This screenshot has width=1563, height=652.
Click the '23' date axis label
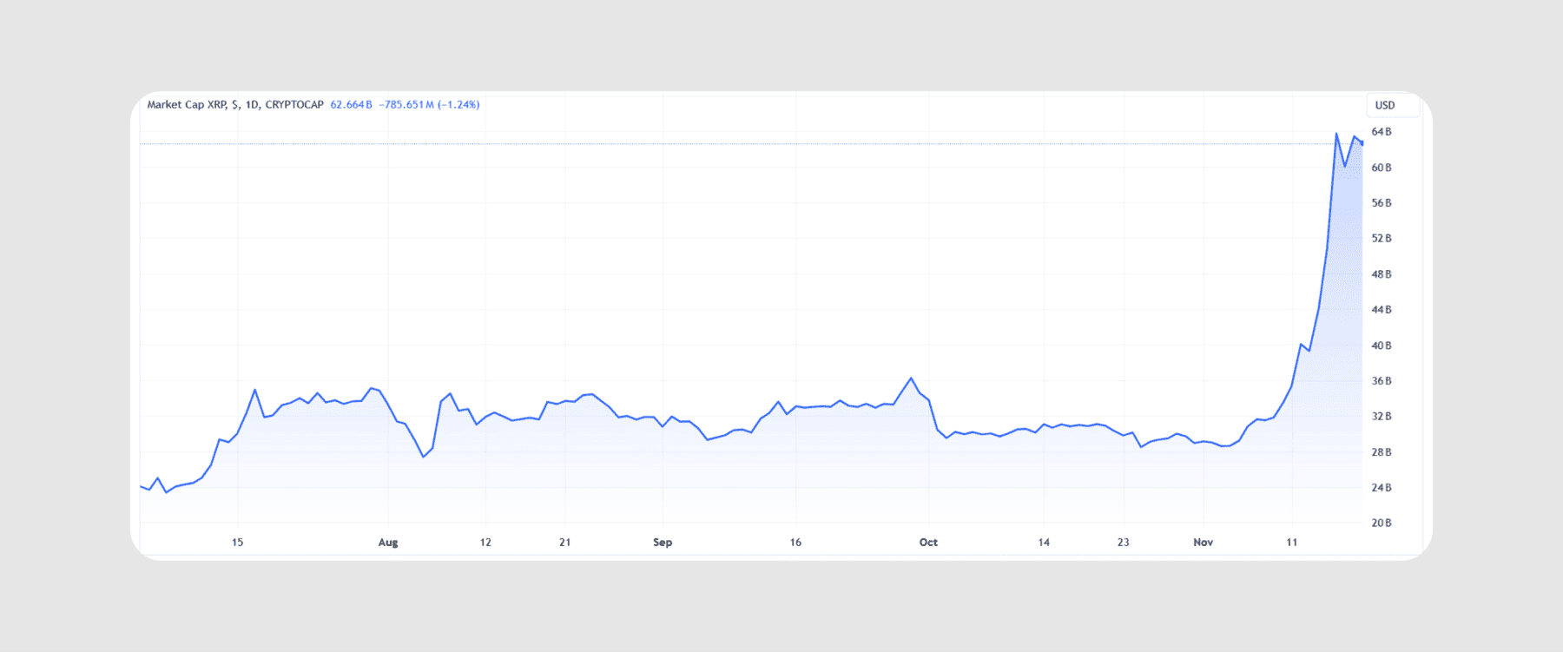1124,543
